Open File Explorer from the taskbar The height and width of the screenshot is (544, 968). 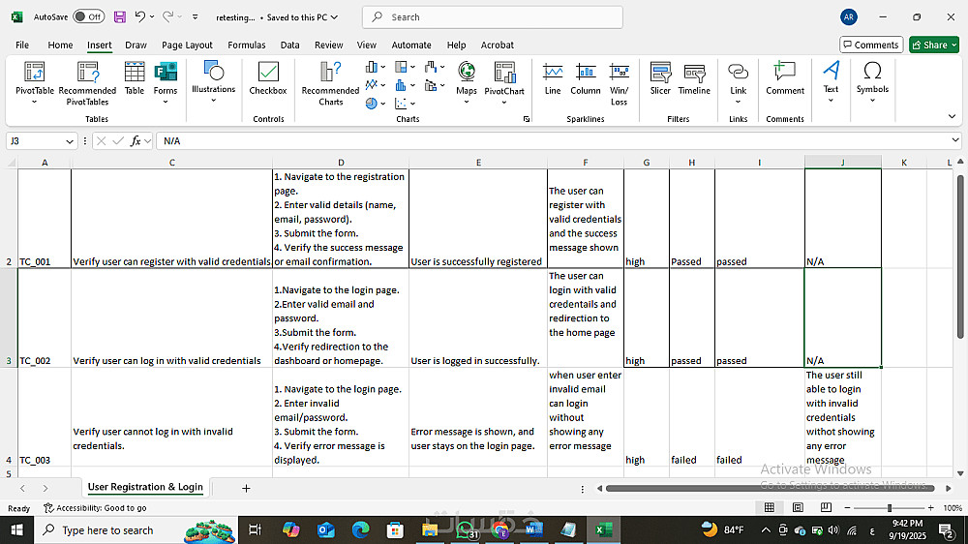(430, 529)
